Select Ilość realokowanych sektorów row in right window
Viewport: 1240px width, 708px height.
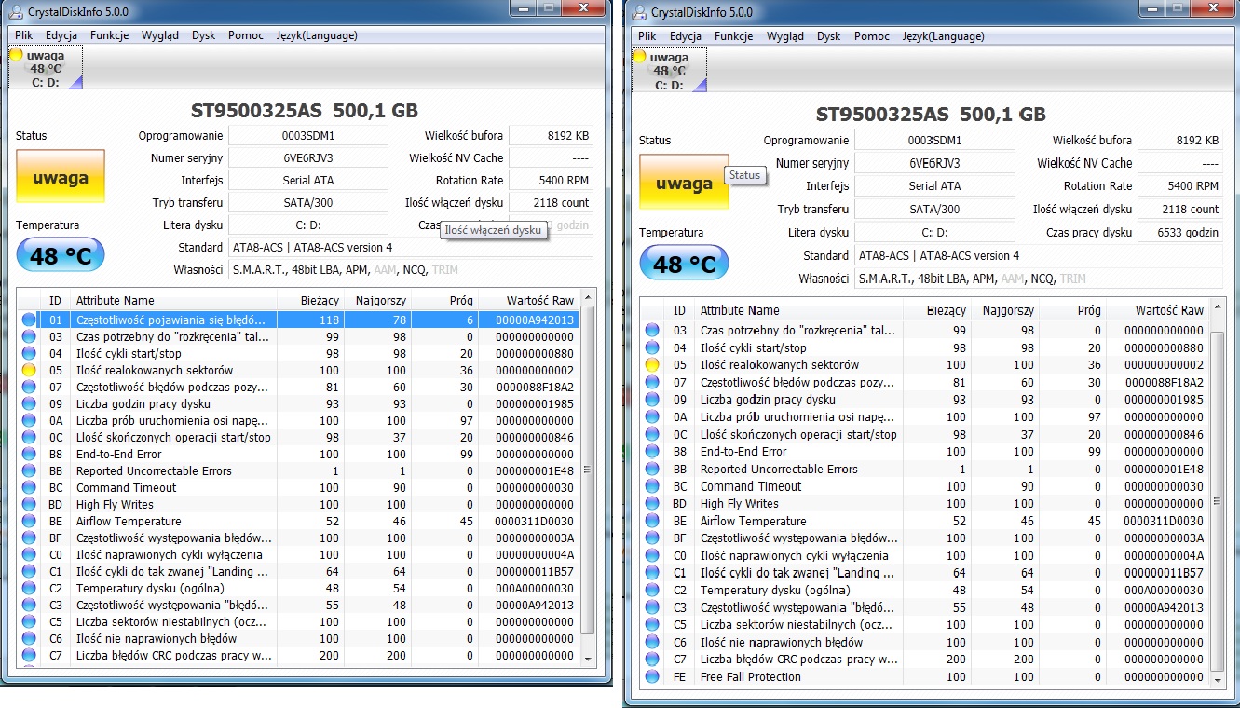pos(922,364)
